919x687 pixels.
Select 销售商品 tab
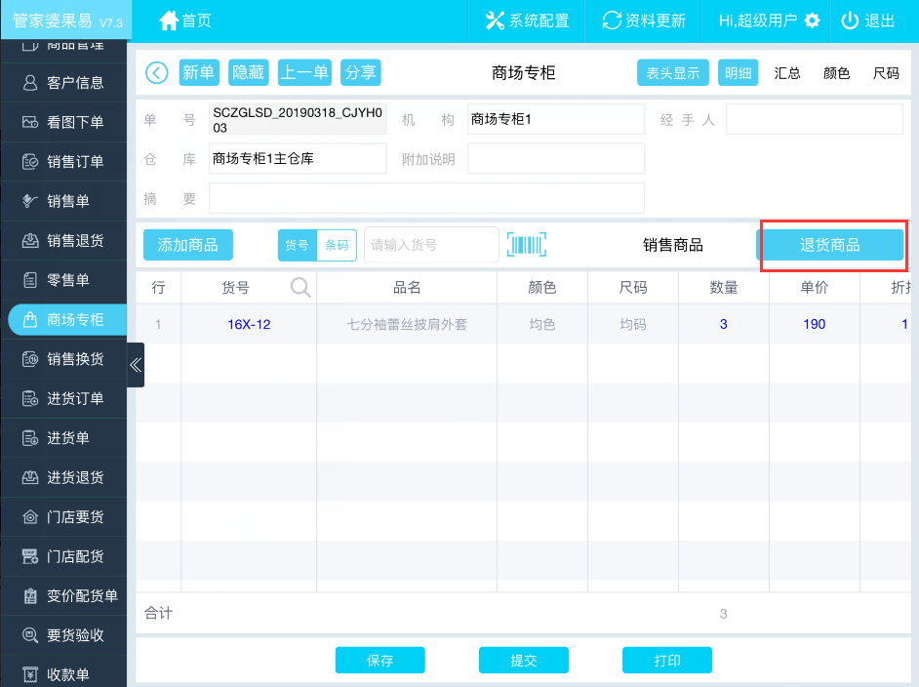click(673, 244)
